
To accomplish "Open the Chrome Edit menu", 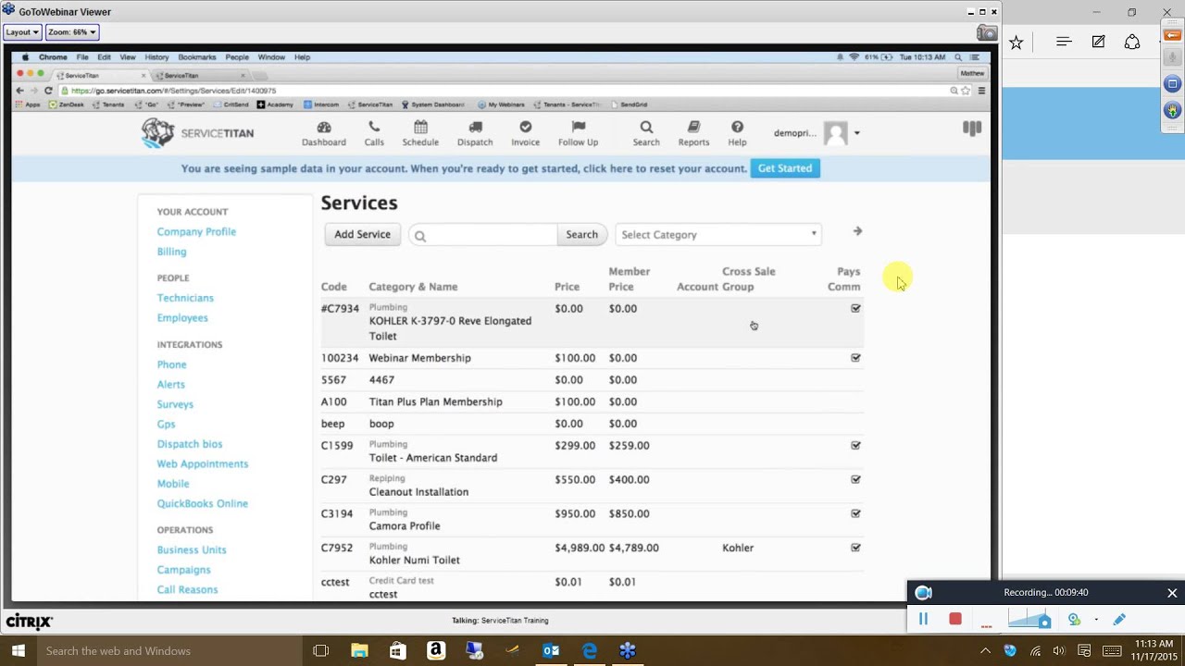I will pyautogui.click(x=104, y=57).
